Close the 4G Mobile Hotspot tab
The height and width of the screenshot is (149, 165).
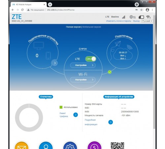point(44,5)
